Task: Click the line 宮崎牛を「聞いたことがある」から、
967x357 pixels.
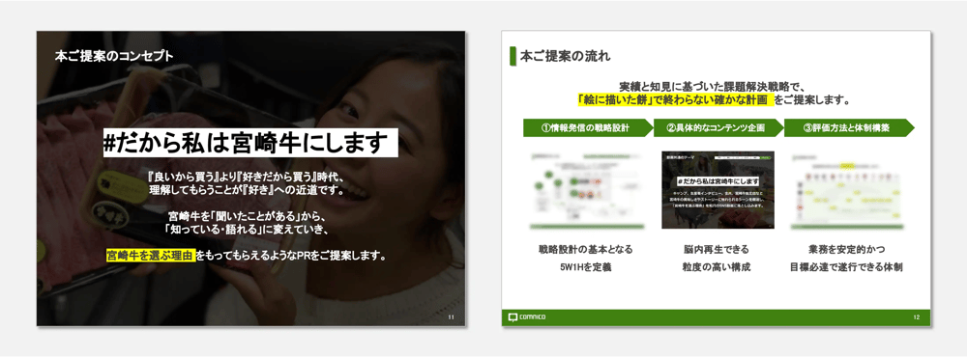Action: click(x=247, y=217)
